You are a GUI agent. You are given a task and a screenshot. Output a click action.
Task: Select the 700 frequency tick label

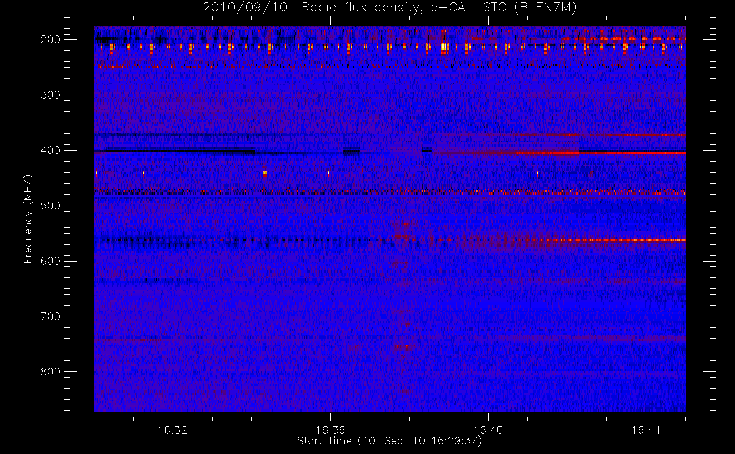click(50, 316)
